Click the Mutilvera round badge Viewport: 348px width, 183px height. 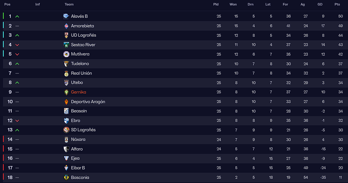(x=66, y=54)
